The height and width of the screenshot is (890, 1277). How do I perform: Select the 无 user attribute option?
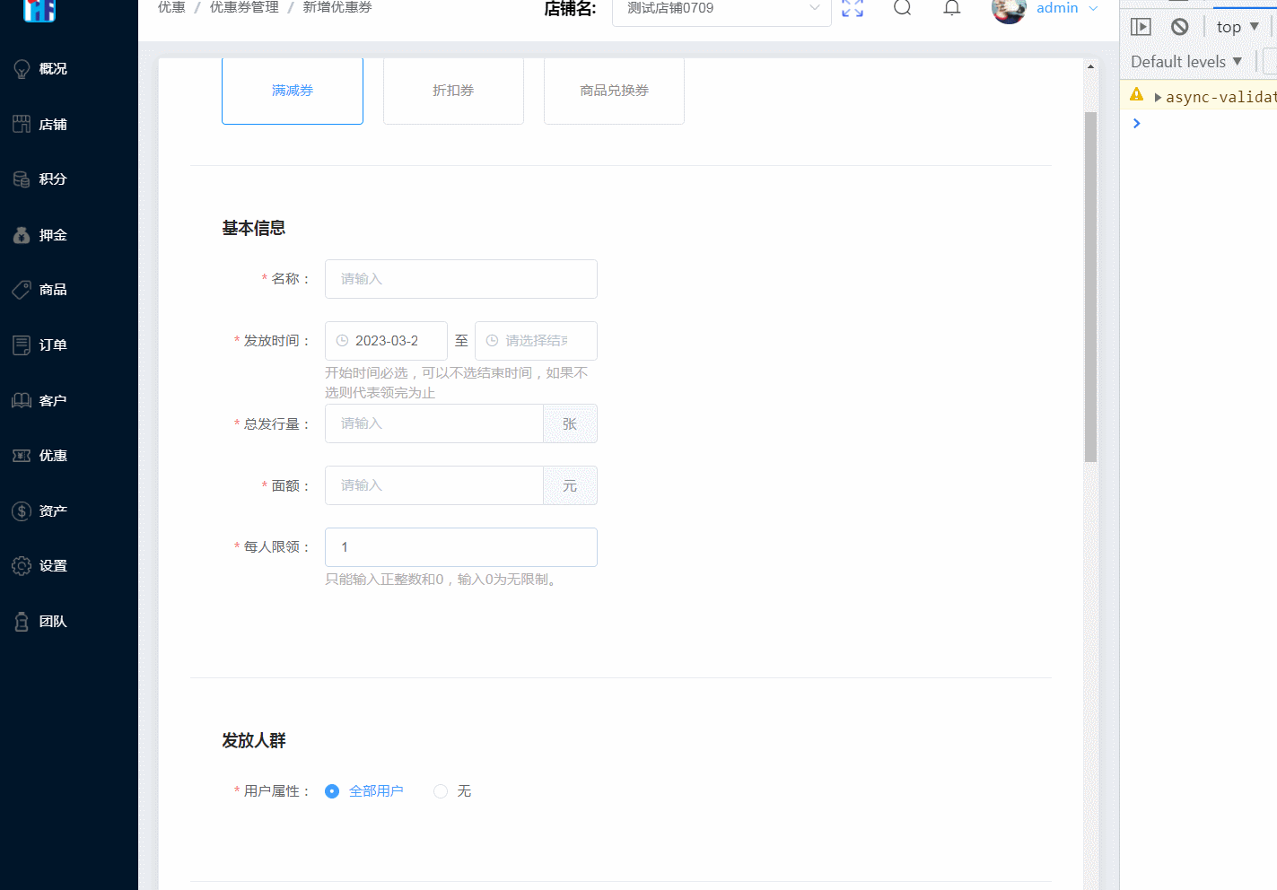pyautogui.click(x=441, y=790)
